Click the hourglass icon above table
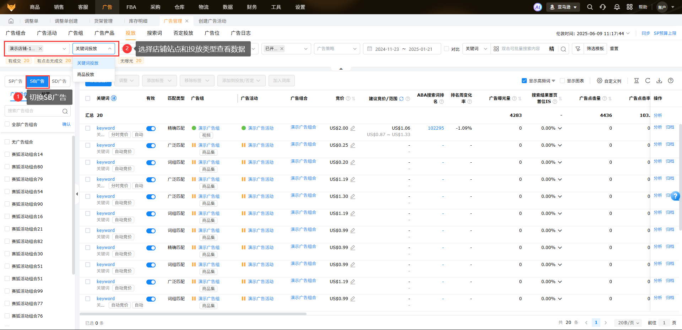This screenshot has width=682, height=330. 637,81
